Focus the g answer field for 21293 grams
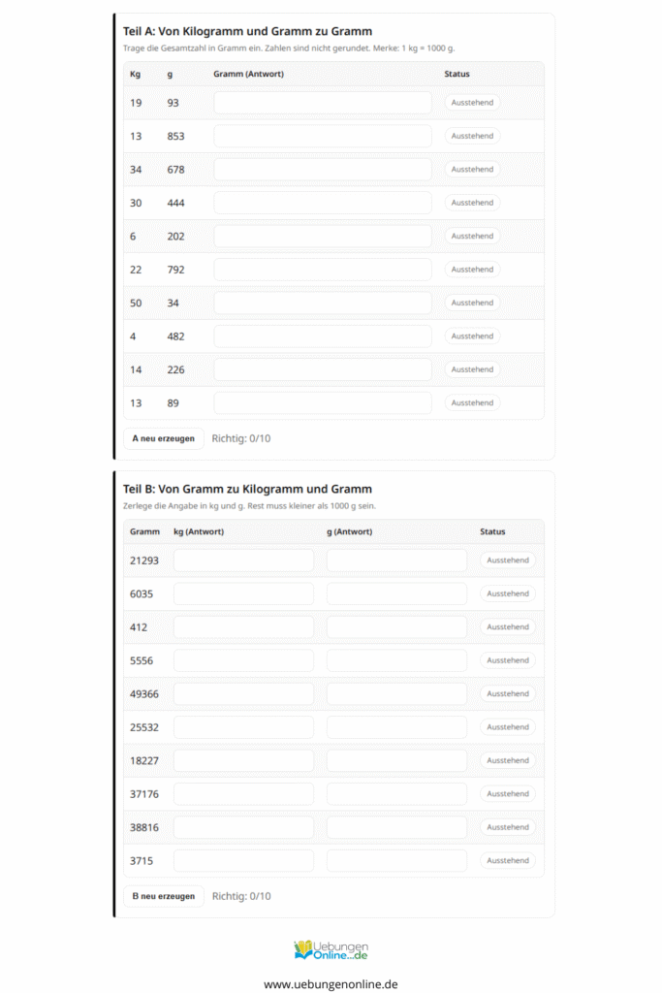Screen dimensions: 662x993 click(396, 561)
